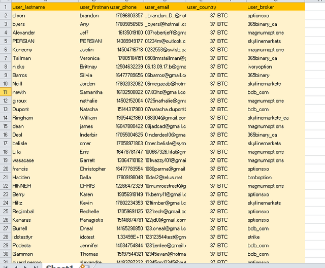The width and height of the screenshot is (325, 268).
Task: Select the user_lastname header cell
Action: 45,7
